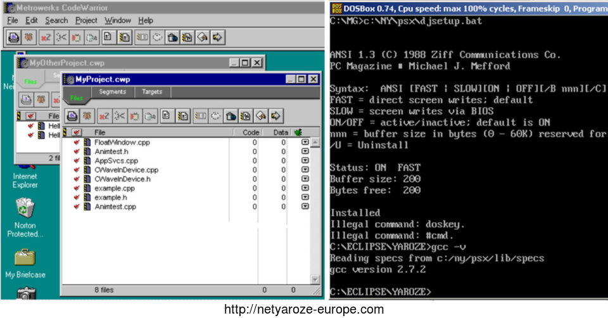The height and width of the screenshot is (318, 608).
Task: Open the Internet Explorer desktop icon
Action: (x=25, y=177)
